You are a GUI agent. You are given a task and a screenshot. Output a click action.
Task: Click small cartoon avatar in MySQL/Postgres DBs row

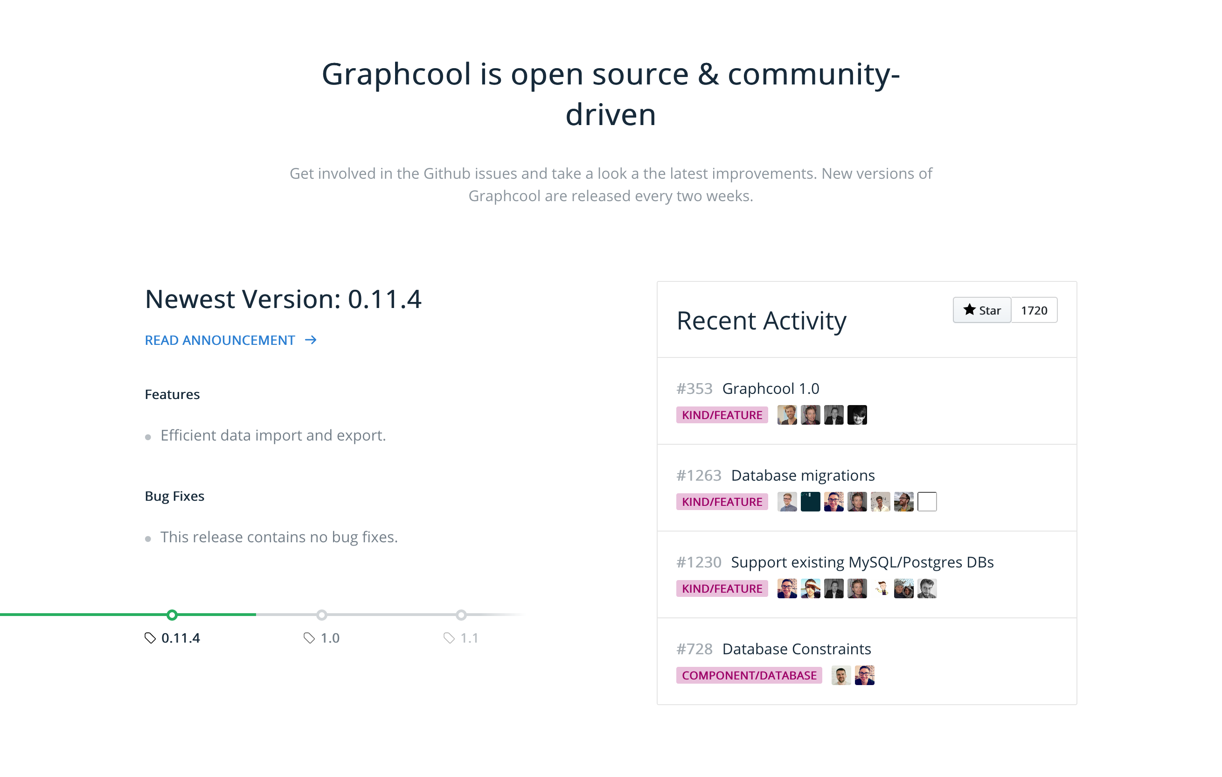[x=881, y=588]
